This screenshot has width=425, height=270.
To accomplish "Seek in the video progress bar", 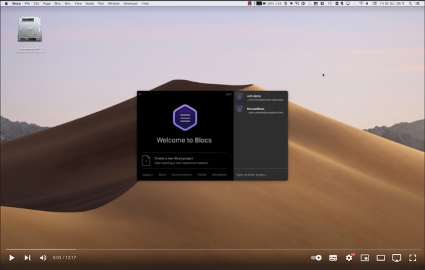I will point(212,249).
